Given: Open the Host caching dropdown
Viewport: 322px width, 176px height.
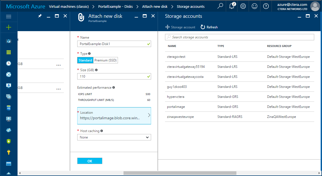Looking at the screenshot, I should [114, 137].
